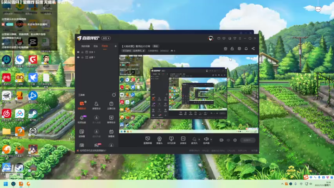Image resolution: width=334 pixels, height=188 pixels.
Task: Show hidden tray icons chevron
Action: [x=282, y=184]
